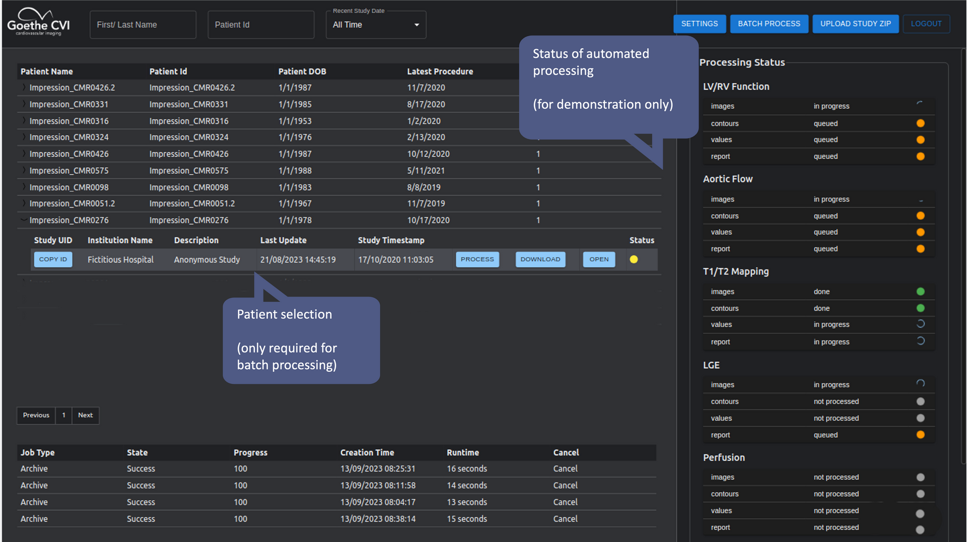The width and height of the screenshot is (967, 542).
Task: Click gray not-processed dot for Perfusion images
Action: pos(920,477)
